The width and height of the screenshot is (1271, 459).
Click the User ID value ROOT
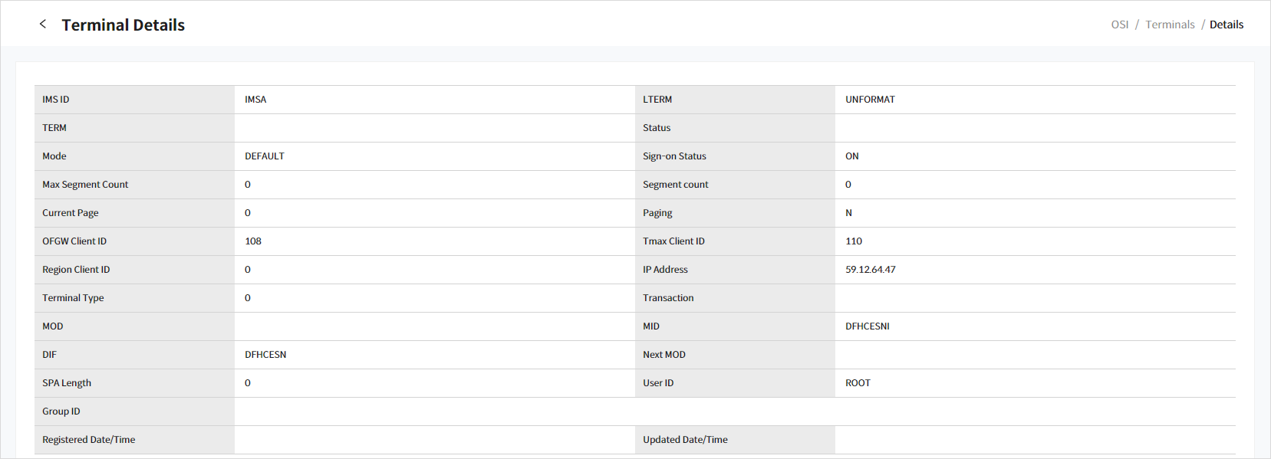pyautogui.click(x=858, y=383)
